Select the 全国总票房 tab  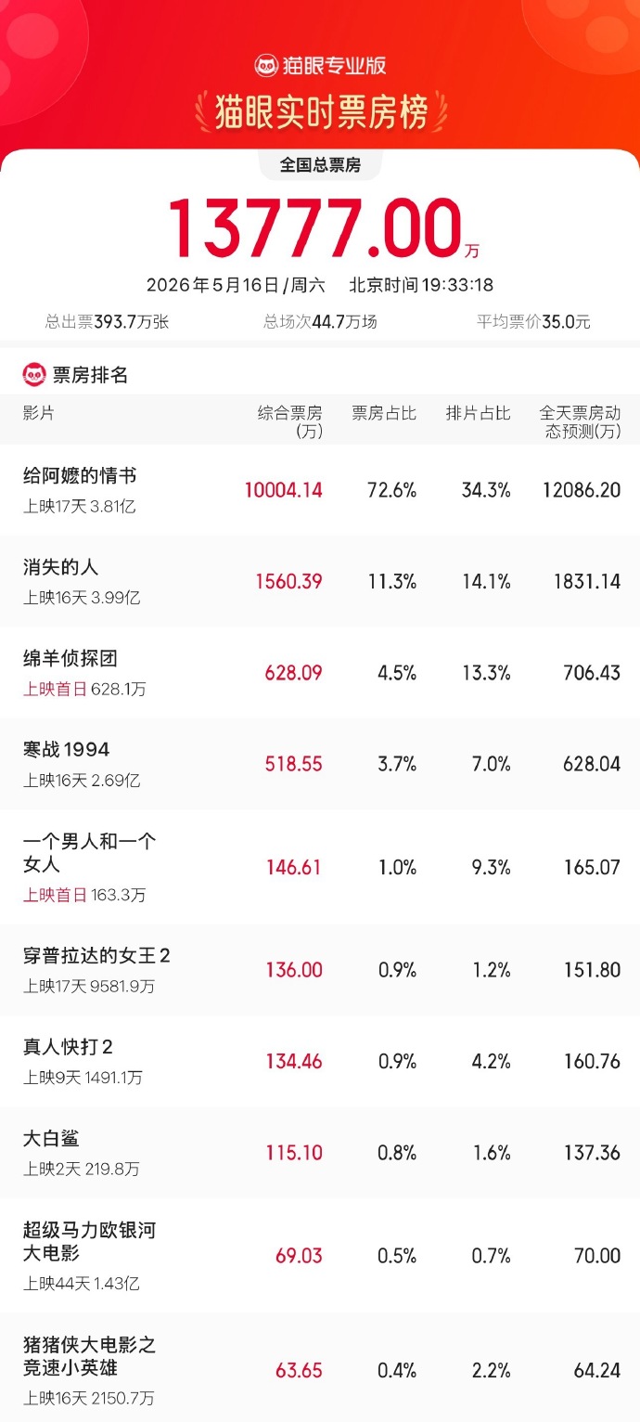[320, 165]
